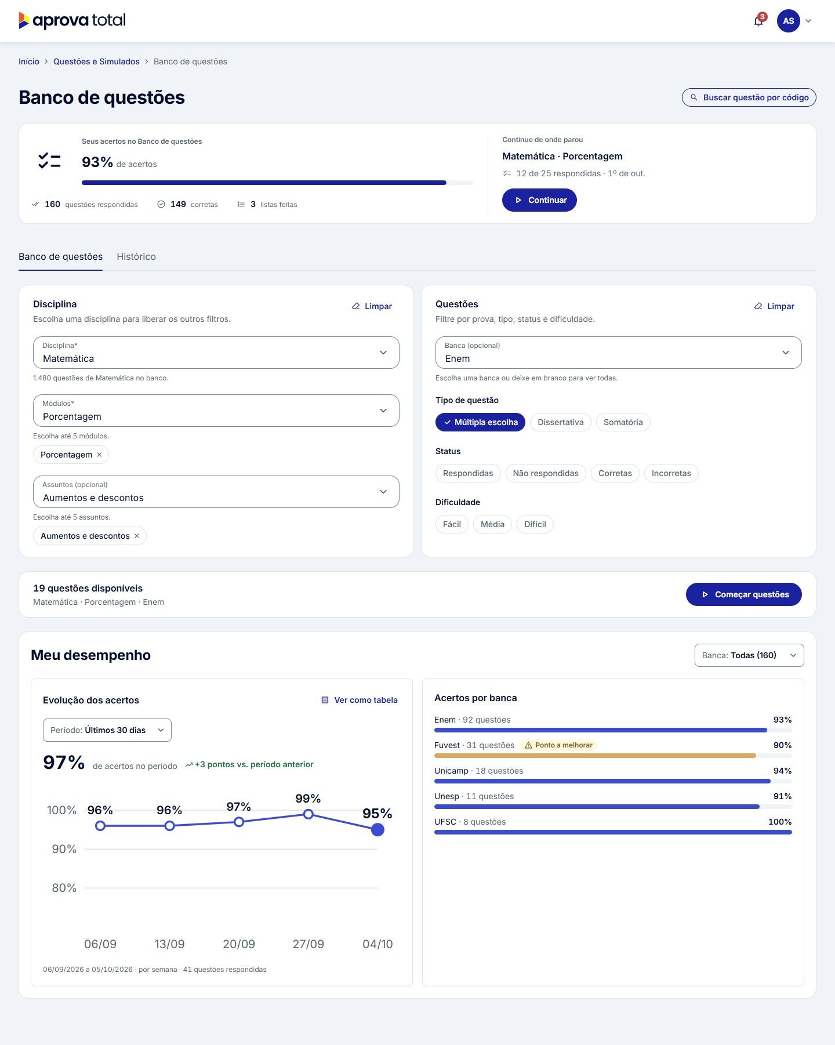Click Começar questões

coord(744,594)
